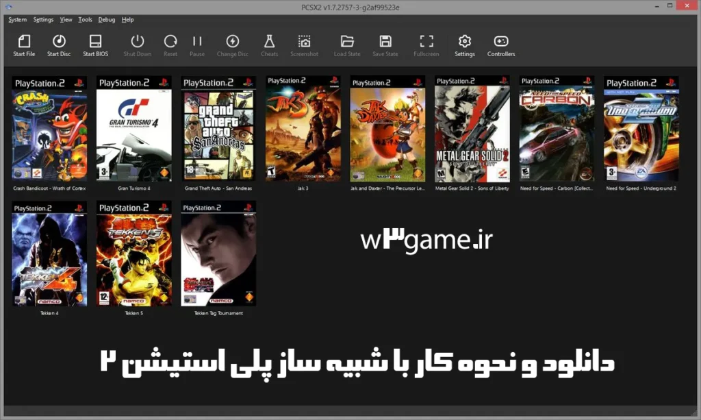701x420 pixels.
Task: Click the Shut Down power icon
Action: [137, 42]
